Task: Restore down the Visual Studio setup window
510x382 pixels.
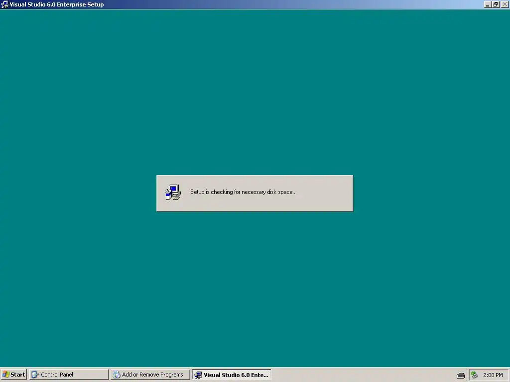Action: click(496, 4)
